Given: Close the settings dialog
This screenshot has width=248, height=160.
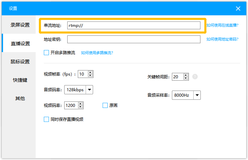Looking at the screenshot, I should 238,9.
